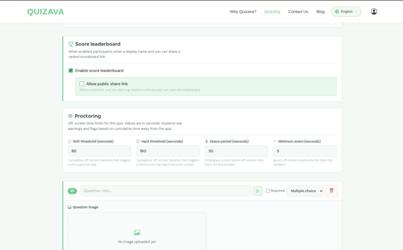The height and width of the screenshot is (250, 403).
Task: Delete question Q1 with trash icon
Action: (x=331, y=191)
